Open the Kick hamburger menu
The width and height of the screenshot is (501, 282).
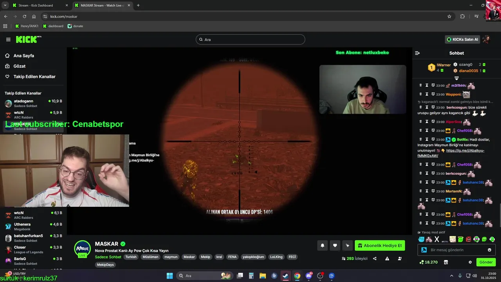8,40
